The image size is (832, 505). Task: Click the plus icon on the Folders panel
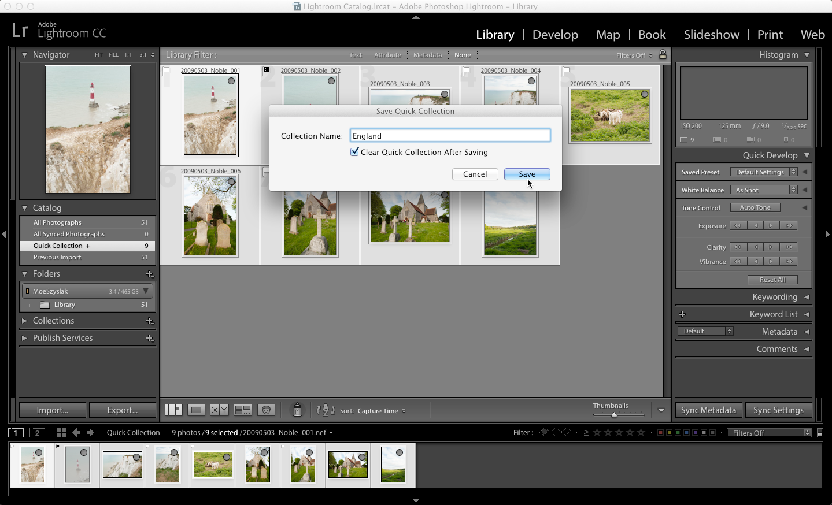[150, 274]
